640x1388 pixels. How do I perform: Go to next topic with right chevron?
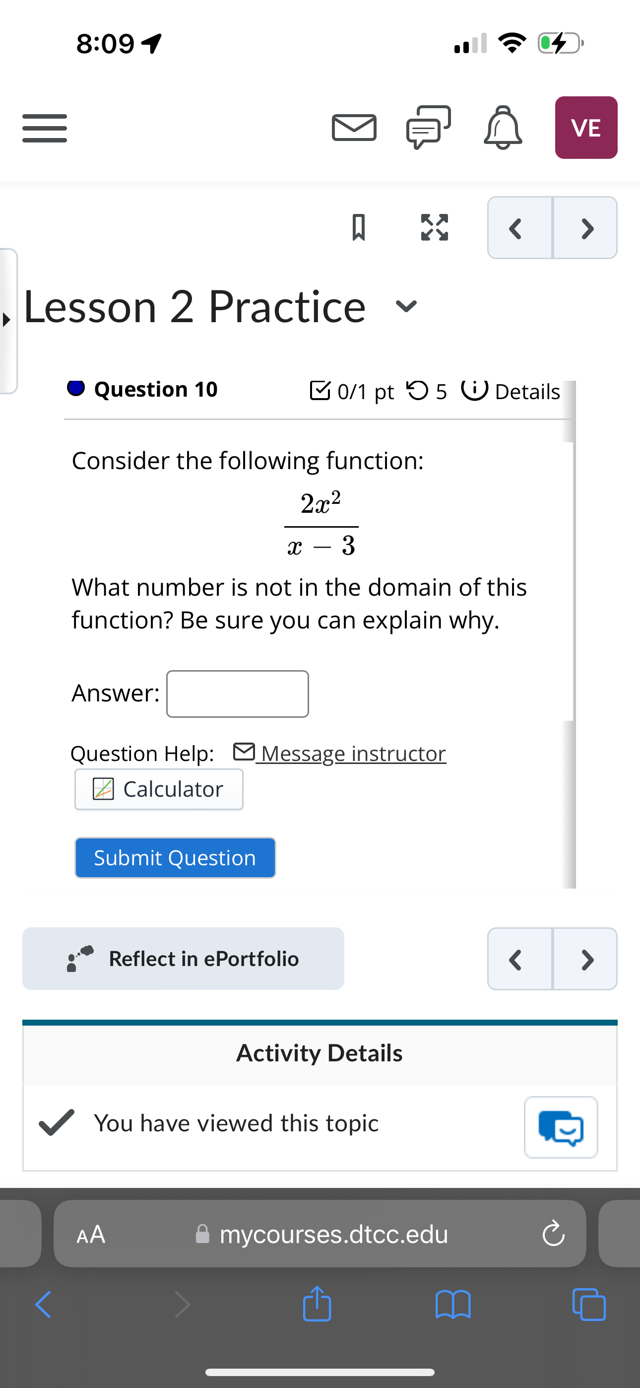586,228
